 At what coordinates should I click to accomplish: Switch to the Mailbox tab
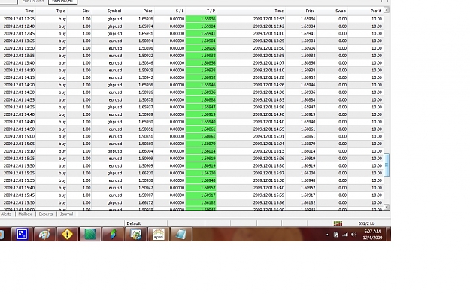[25, 214]
